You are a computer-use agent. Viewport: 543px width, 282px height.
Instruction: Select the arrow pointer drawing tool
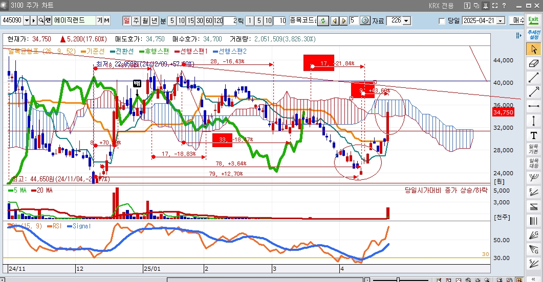(534, 49)
